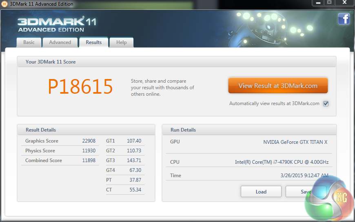
Task: Click the Load button
Action: click(x=261, y=192)
